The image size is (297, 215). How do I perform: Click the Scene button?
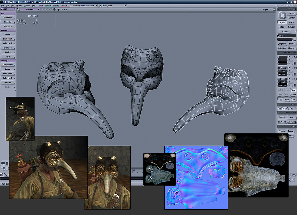(x=292, y=44)
